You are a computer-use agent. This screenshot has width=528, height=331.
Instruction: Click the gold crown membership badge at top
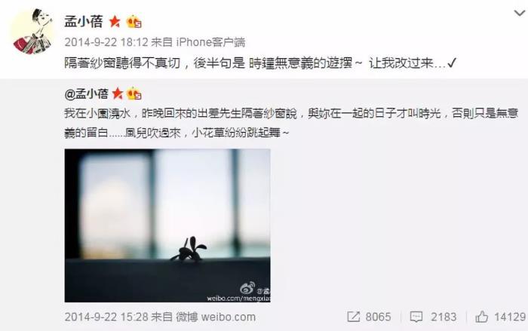tap(134, 22)
